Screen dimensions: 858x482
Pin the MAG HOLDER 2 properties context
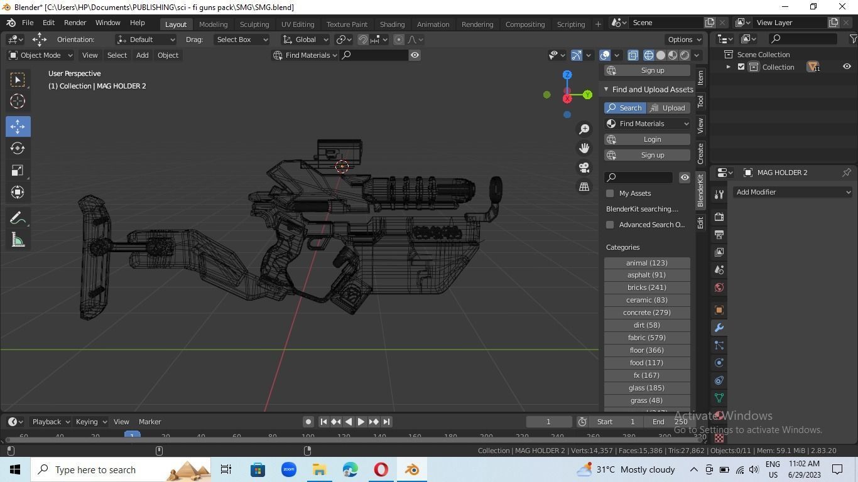[847, 173]
